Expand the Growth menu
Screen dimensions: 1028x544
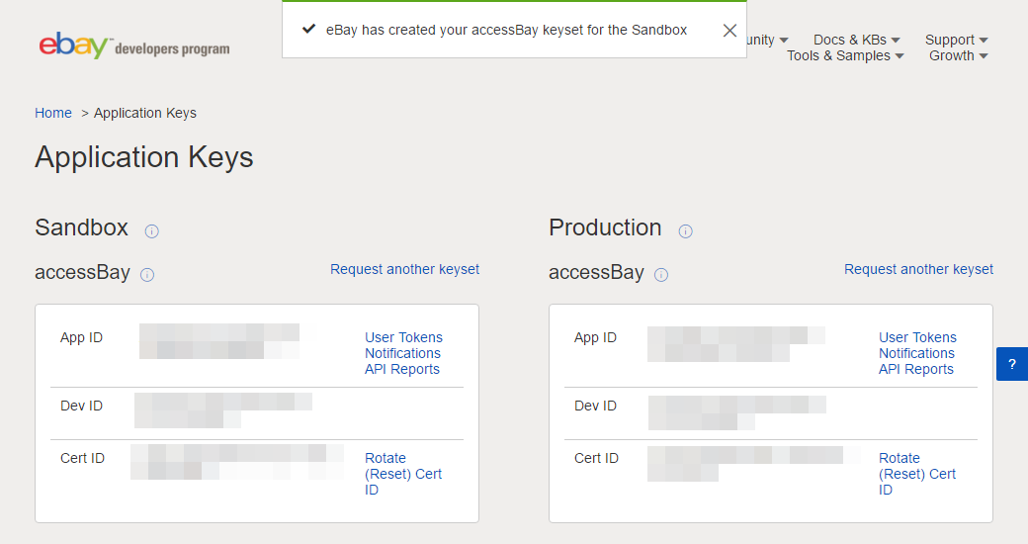958,55
